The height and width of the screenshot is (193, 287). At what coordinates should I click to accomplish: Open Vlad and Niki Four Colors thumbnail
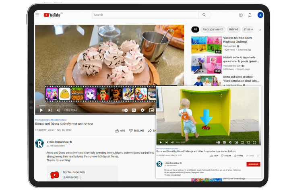coord(206,45)
